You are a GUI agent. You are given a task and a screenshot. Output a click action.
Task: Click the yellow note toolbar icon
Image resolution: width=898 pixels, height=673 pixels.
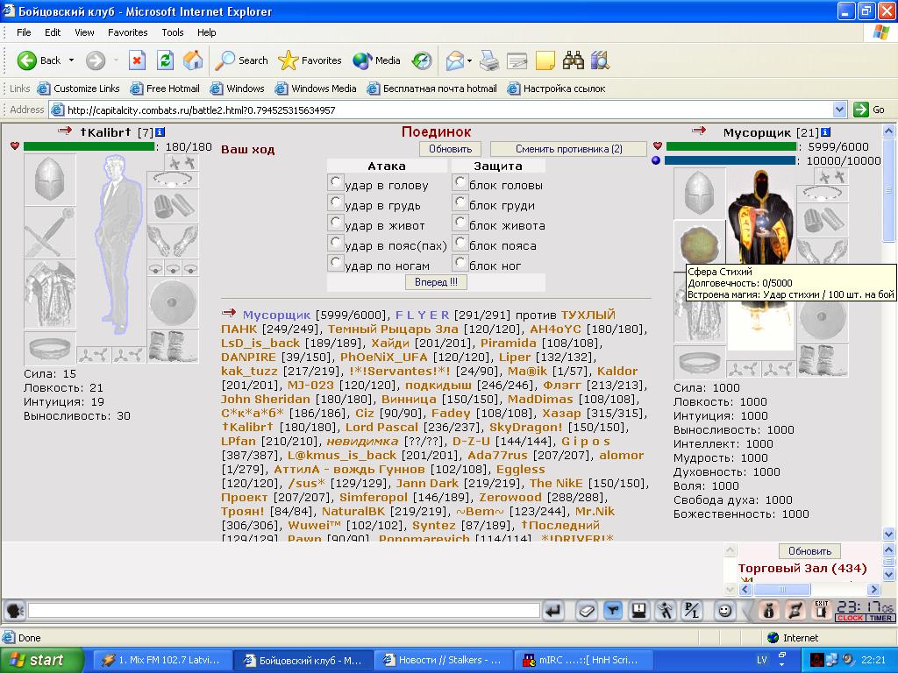point(545,60)
